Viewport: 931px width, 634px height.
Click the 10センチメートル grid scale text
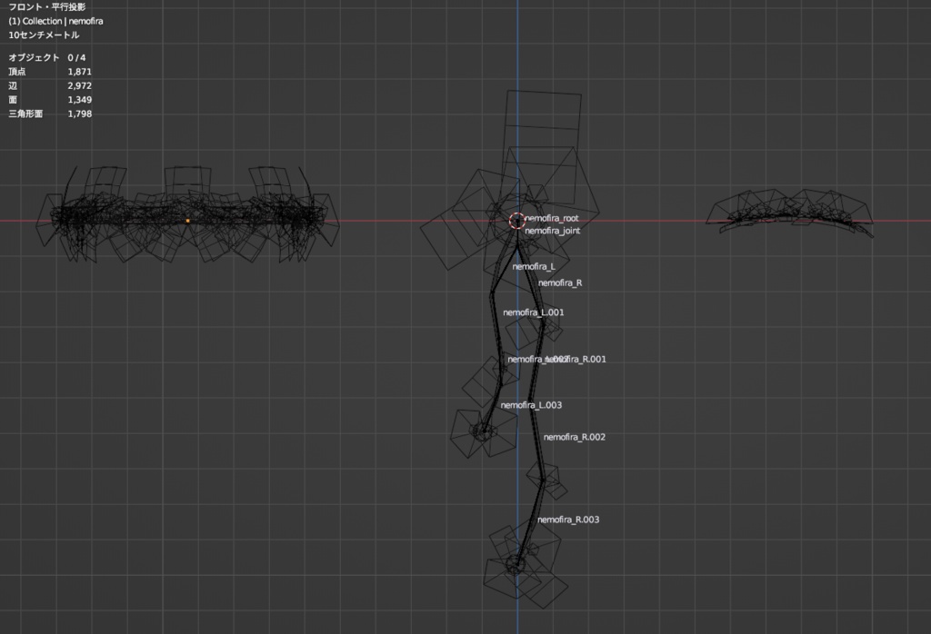click(44, 35)
